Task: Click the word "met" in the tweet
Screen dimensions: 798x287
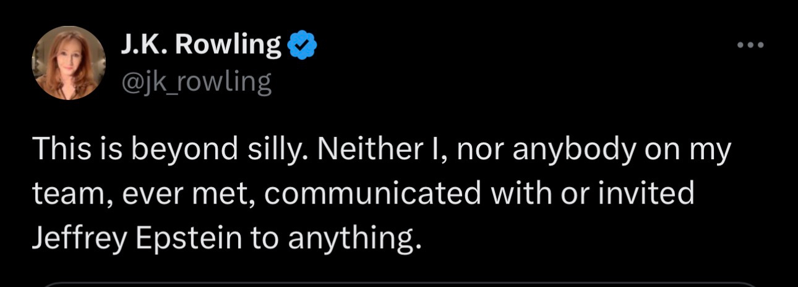Action: coord(225,195)
